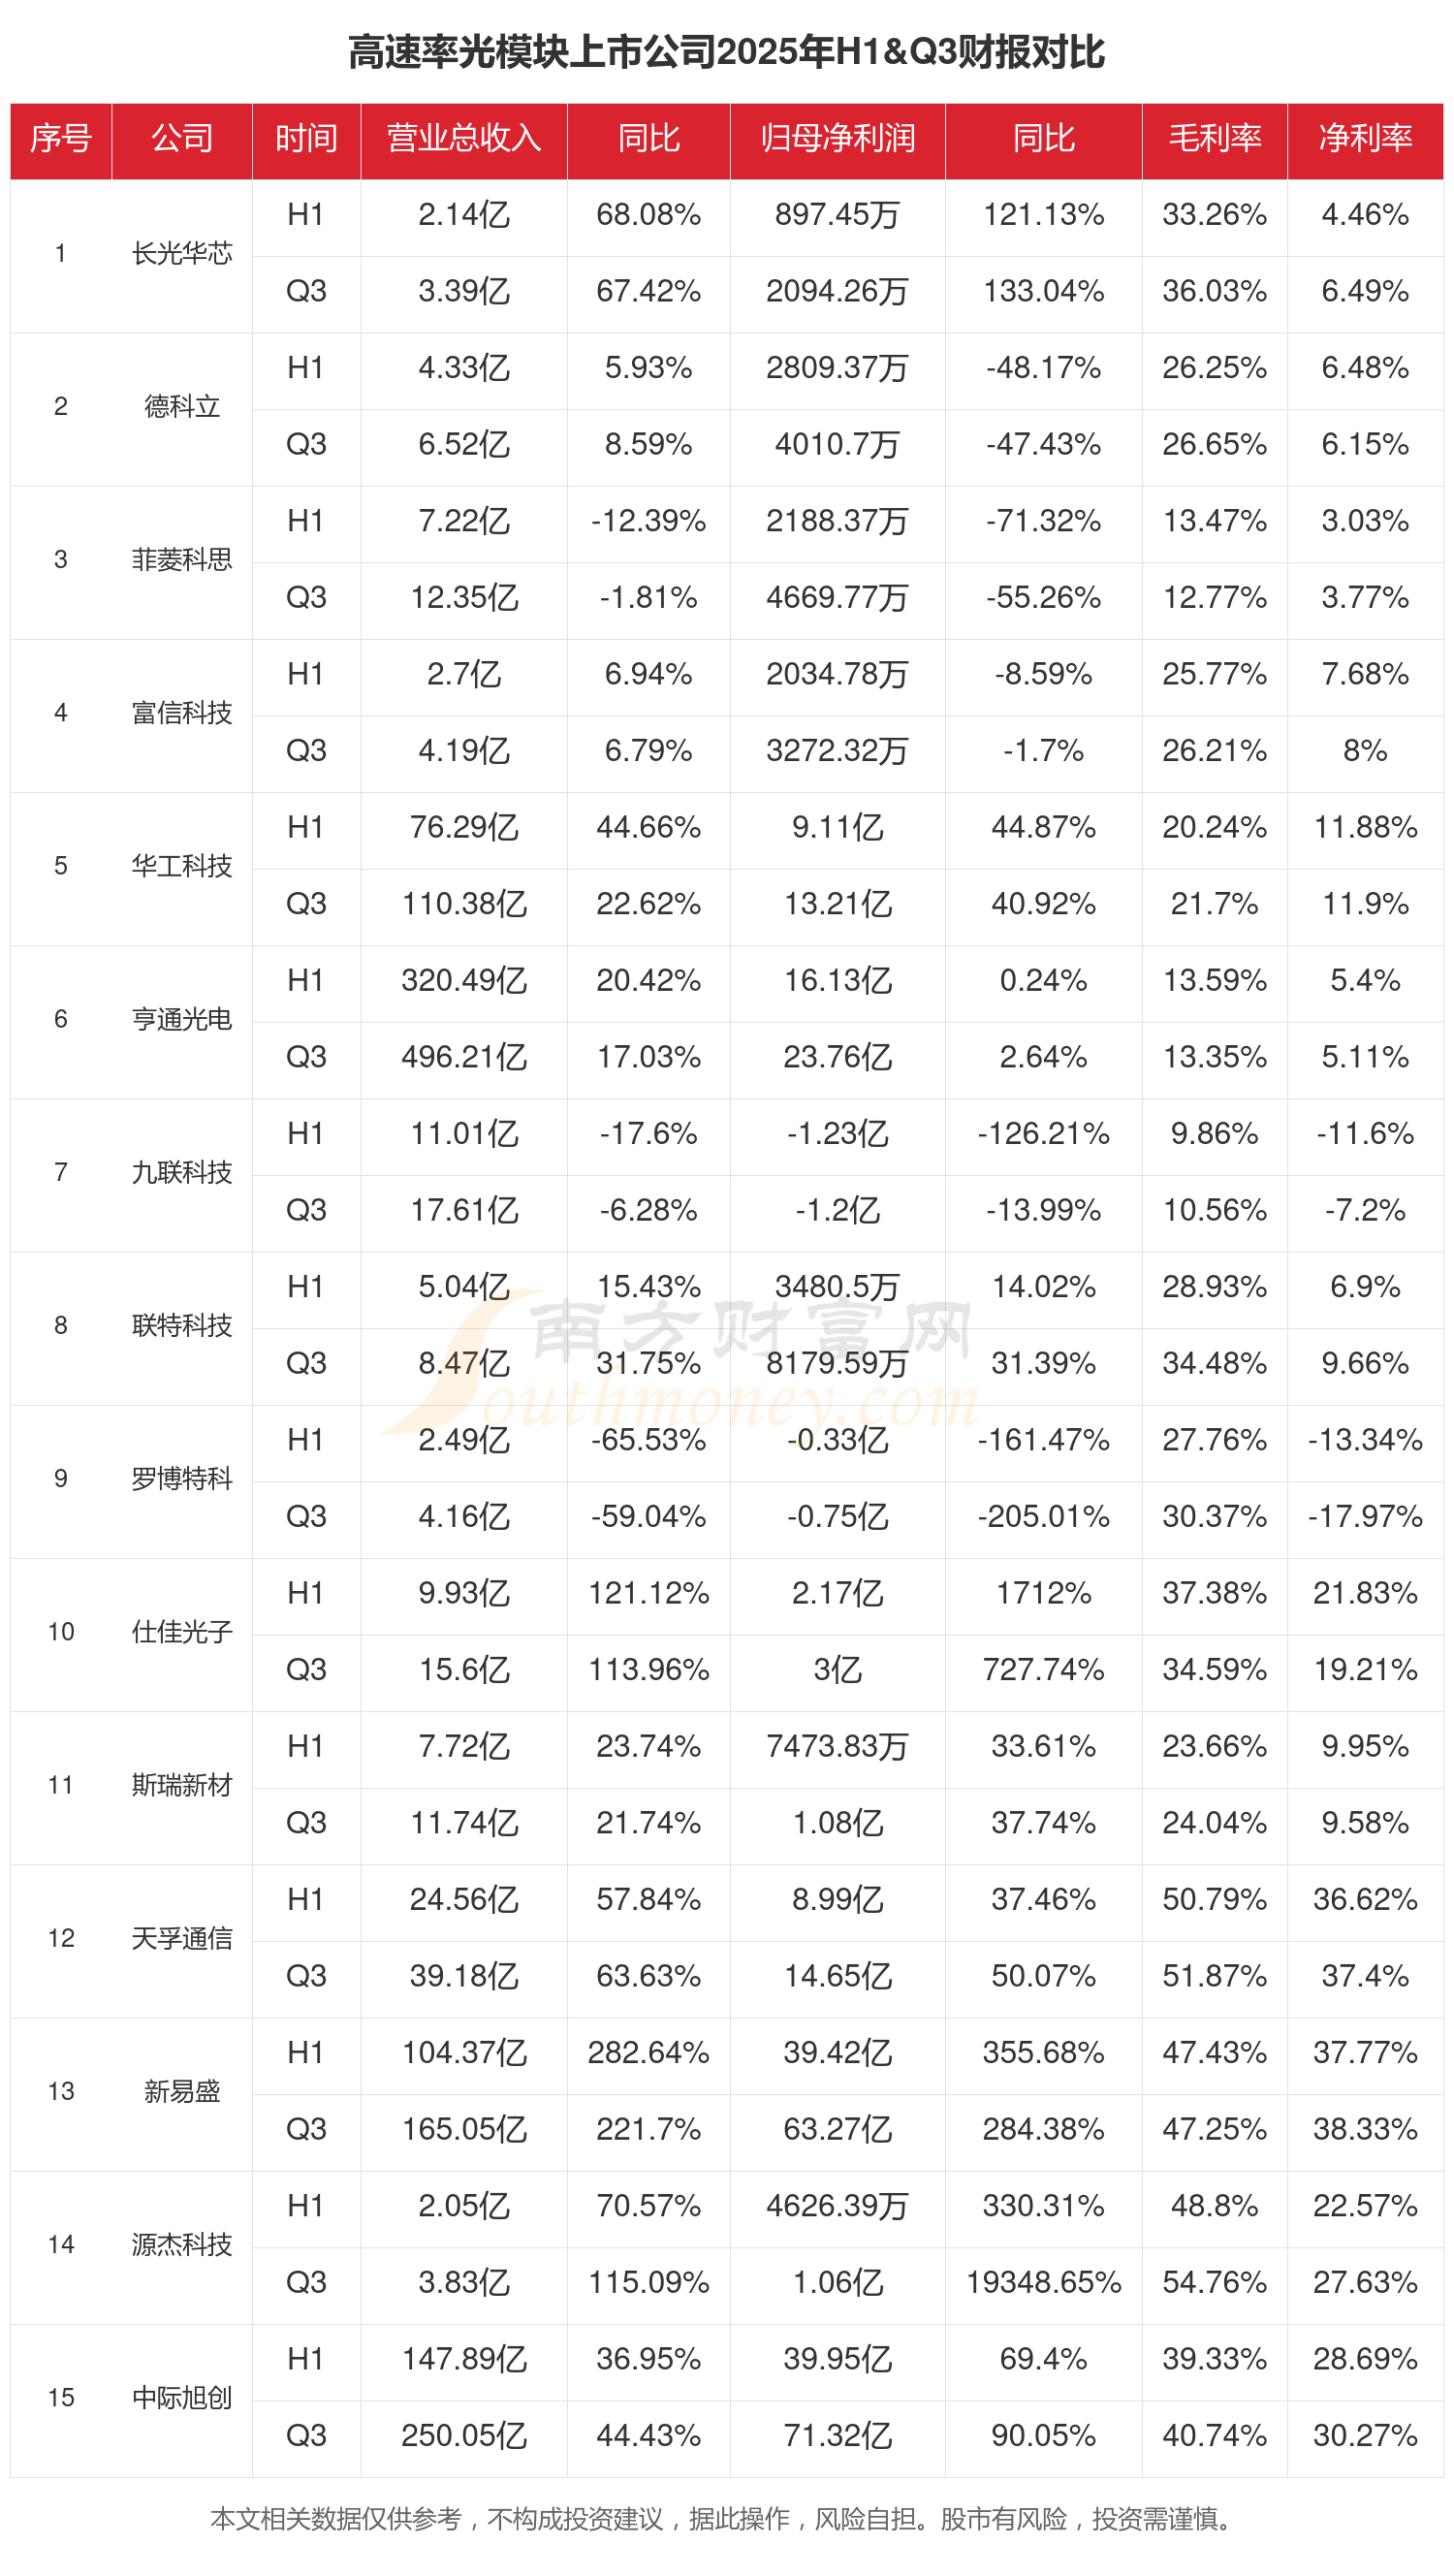Select the 毛利率 column header
Viewport: 1454px width, 2576px height.
[1214, 138]
